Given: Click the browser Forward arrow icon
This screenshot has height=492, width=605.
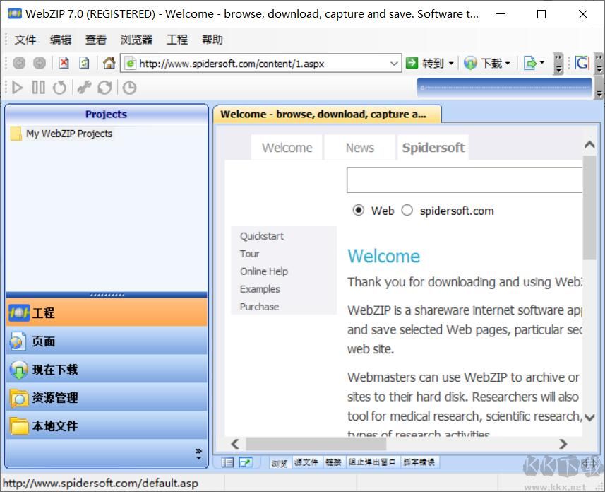Looking at the screenshot, I should coord(40,63).
